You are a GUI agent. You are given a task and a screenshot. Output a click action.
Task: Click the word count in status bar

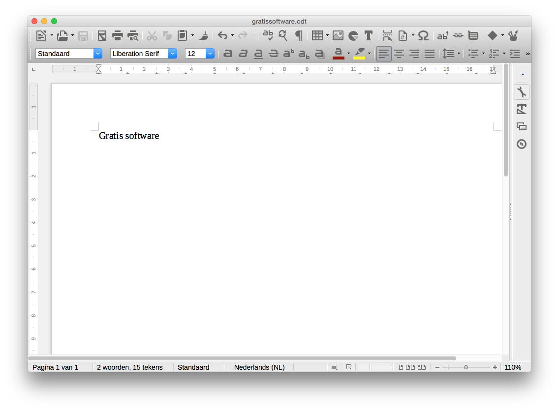[129, 367]
